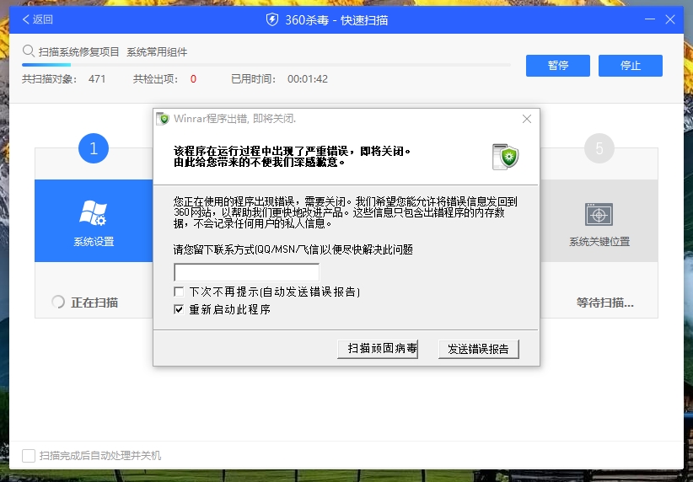Select the 系统设置 Windows gear icon
Screen dimensions: 693x482
pos(94,213)
